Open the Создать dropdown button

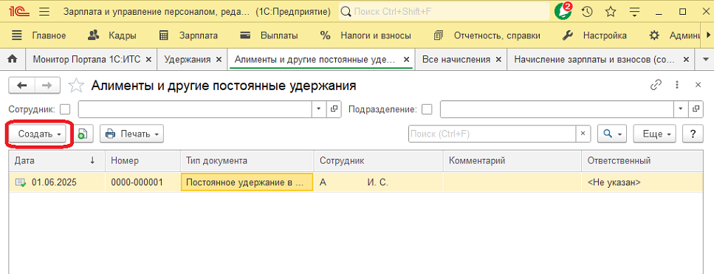pyautogui.click(x=38, y=134)
